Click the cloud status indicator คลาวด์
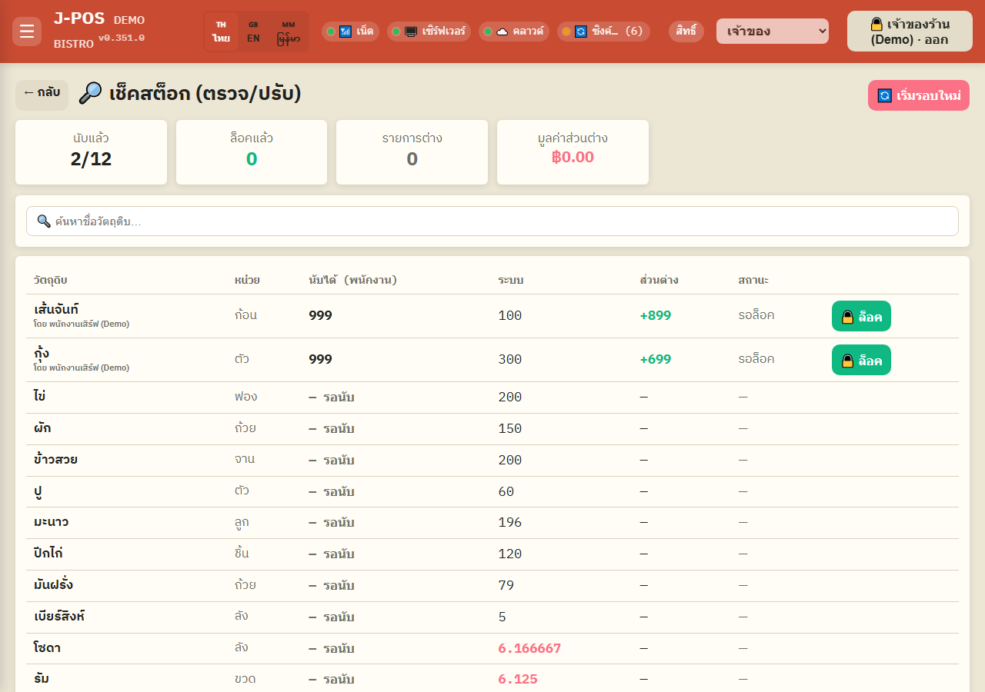The width and height of the screenshot is (985, 692). (513, 32)
